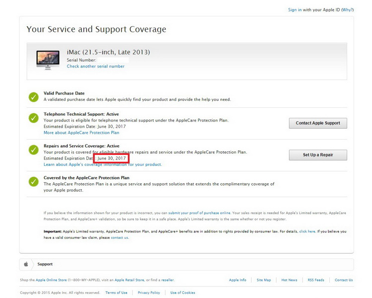Click repairs coverage expiration date June 30, 2017
372x298 pixels.
[x=112, y=158]
